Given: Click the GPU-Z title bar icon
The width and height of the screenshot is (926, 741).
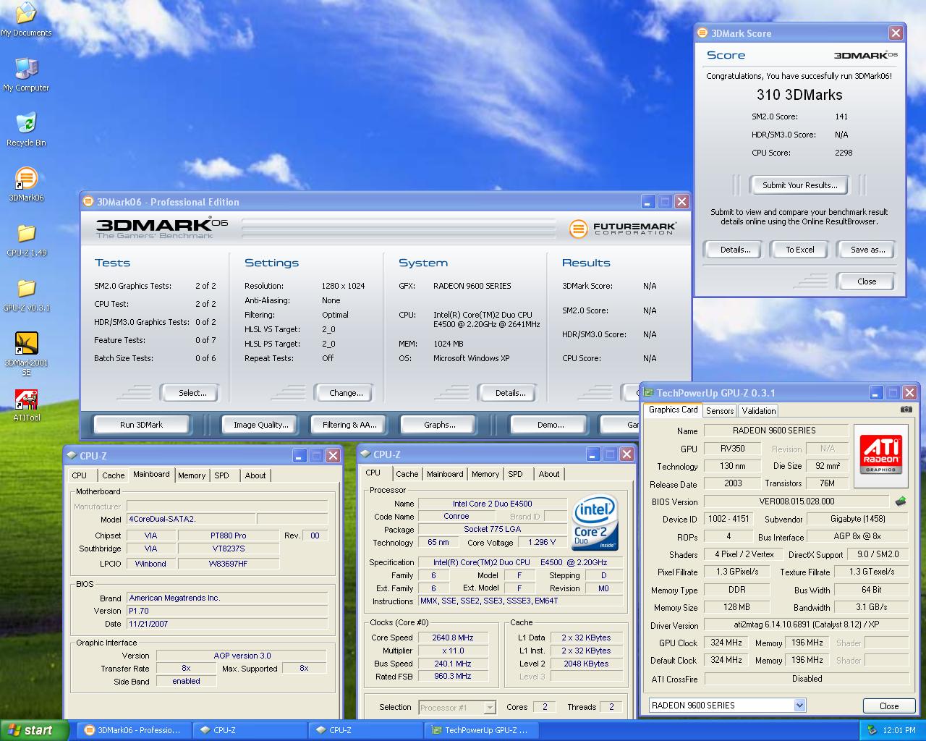Looking at the screenshot, I should click(x=648, y=393).
